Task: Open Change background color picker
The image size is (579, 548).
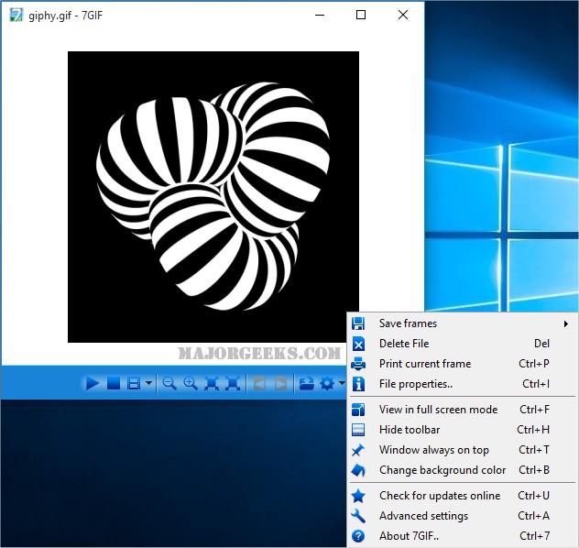Action: (x=442, y=470)
